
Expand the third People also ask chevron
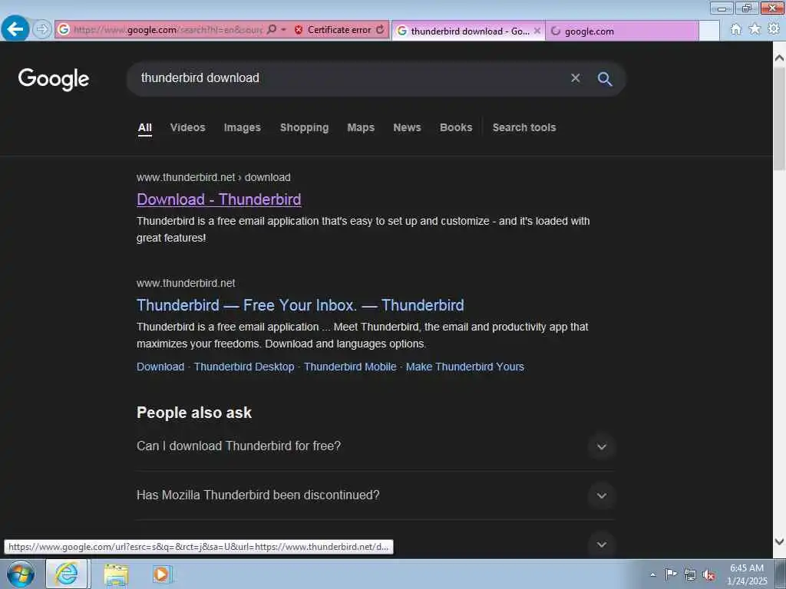602,545
